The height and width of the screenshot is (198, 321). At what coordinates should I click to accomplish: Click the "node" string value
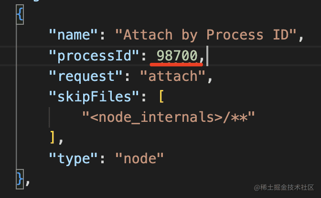pyautogui.click(x=139, y=158)
